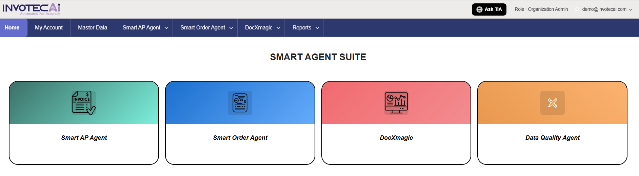Click the Smart Order Agent card title

point(240,138)
